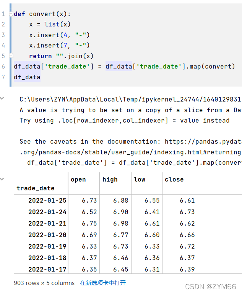Image resolution: width=242 pixels, height=293 pixels.
Task: Select row 2022-01-19 index cell
Action: [x=47, y=247]
